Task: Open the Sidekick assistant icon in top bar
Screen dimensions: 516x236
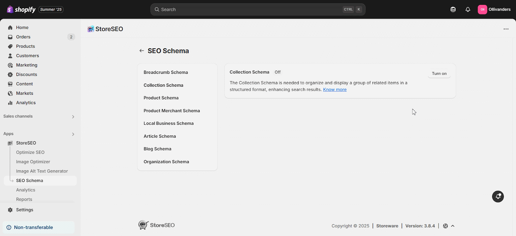Action: point(453,9)
